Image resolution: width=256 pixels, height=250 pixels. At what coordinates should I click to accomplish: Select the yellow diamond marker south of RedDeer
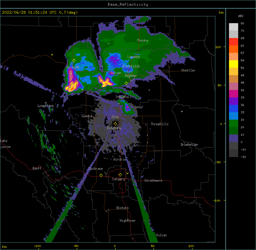[127, 83]
